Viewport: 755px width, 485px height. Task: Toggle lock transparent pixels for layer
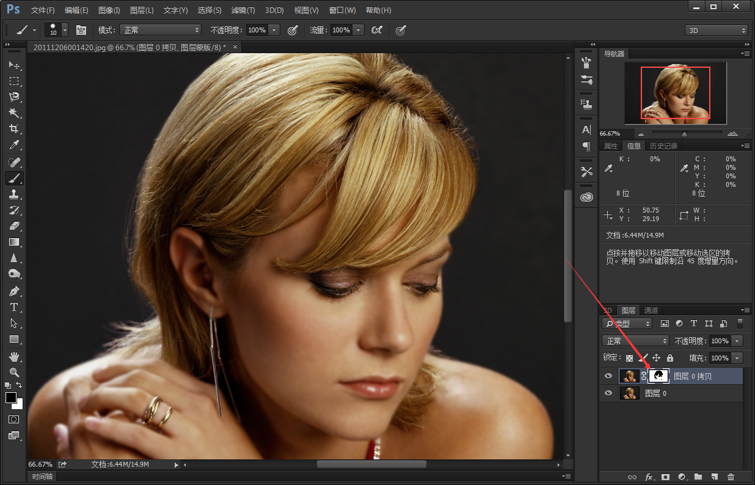coord(629,358)
